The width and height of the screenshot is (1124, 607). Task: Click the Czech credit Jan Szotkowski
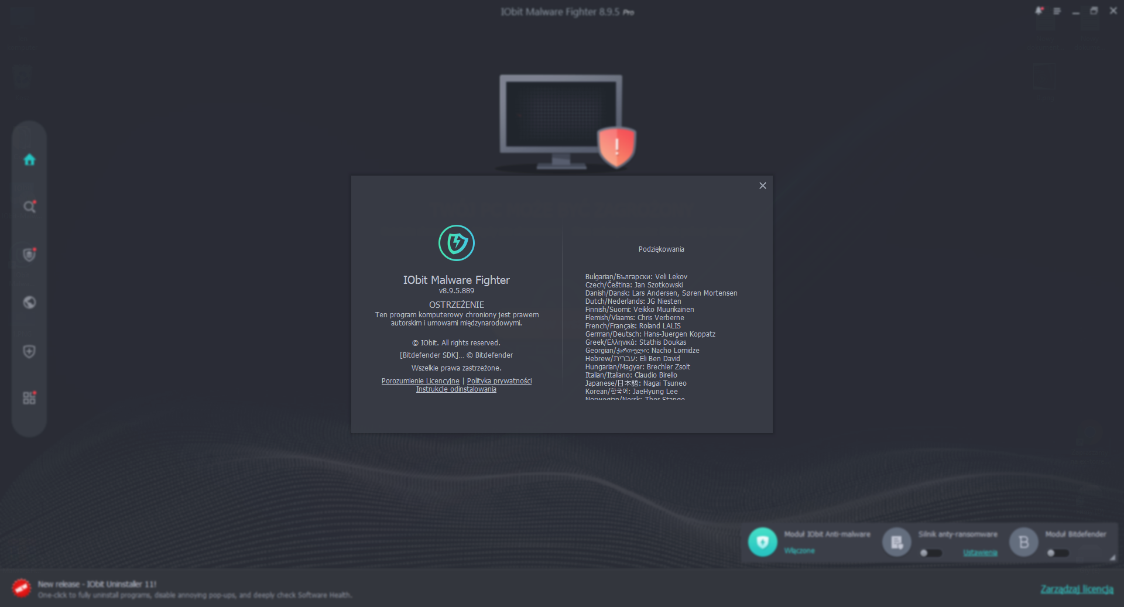(634, 285)
